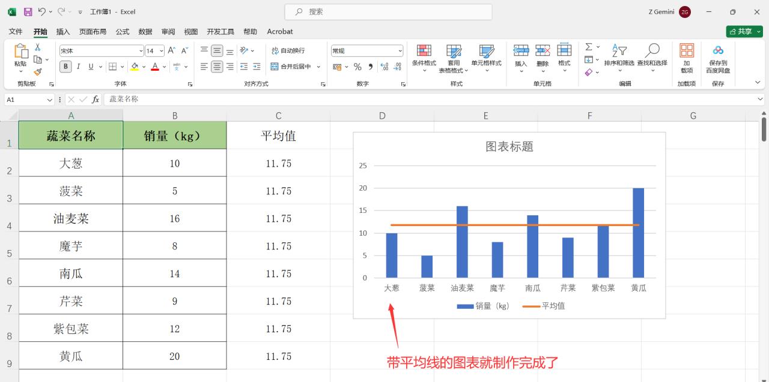The width and height of the screenshot is (769, 382).
Task: Click the Insert cells (插入) button
Action: [x=521, y=58]
